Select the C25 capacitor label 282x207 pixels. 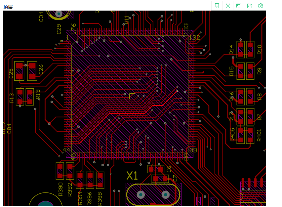(11, 73)
